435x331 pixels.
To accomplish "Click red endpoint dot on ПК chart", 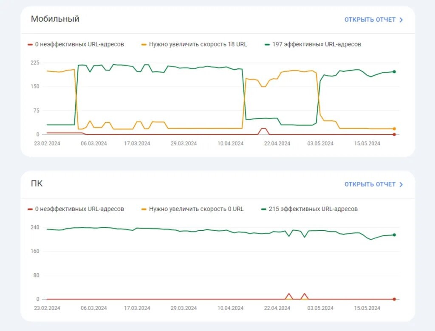I will coord(394,299).
